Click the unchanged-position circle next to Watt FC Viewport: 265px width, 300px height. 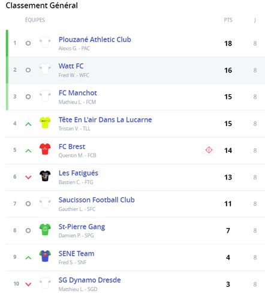28,70
